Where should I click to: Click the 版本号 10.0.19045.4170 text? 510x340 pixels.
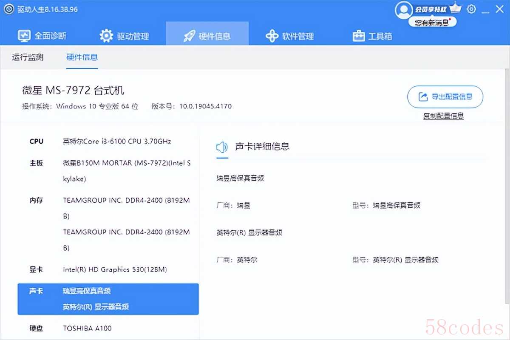click(x=192, y=106)
